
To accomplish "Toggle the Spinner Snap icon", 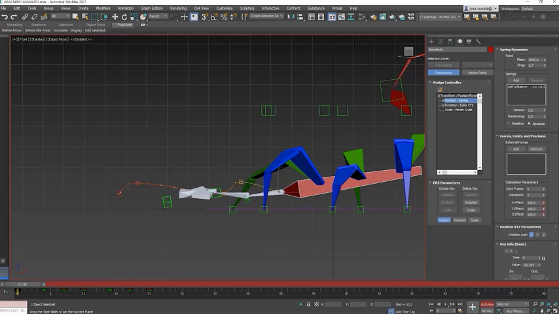I will 233,17.
